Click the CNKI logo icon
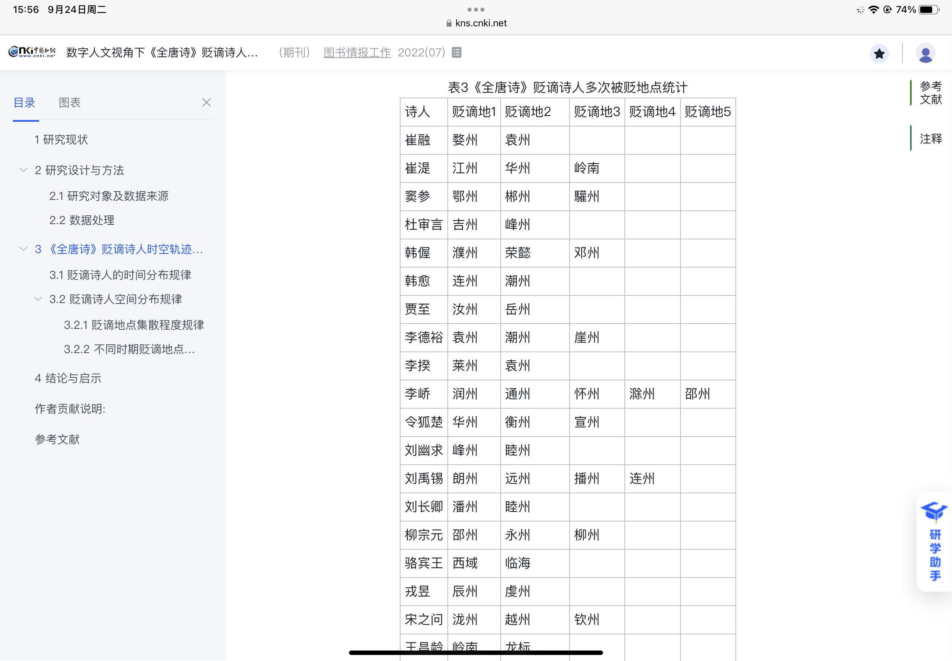Screen dimensions: 952x661 click(x=32, y=52)
